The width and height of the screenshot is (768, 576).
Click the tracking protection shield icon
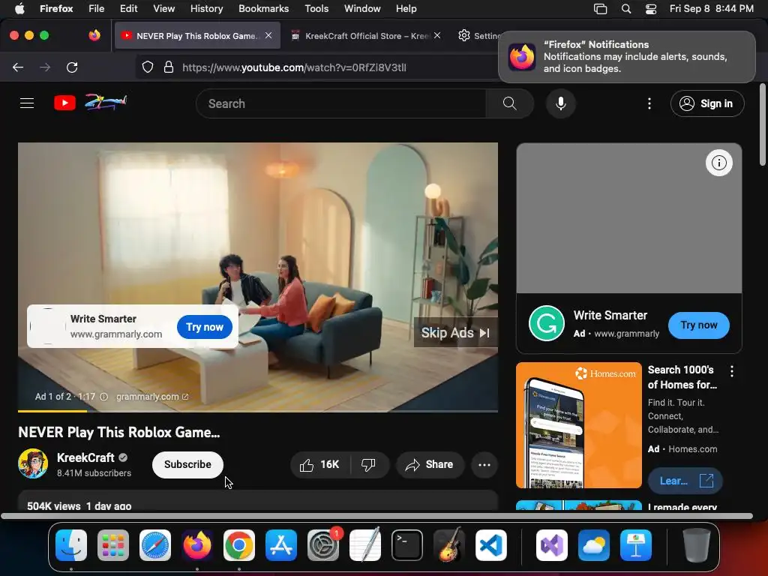pyautogui.click(x=148, y=67)
